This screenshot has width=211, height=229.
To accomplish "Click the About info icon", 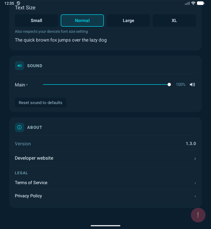I will pos(20,127).
